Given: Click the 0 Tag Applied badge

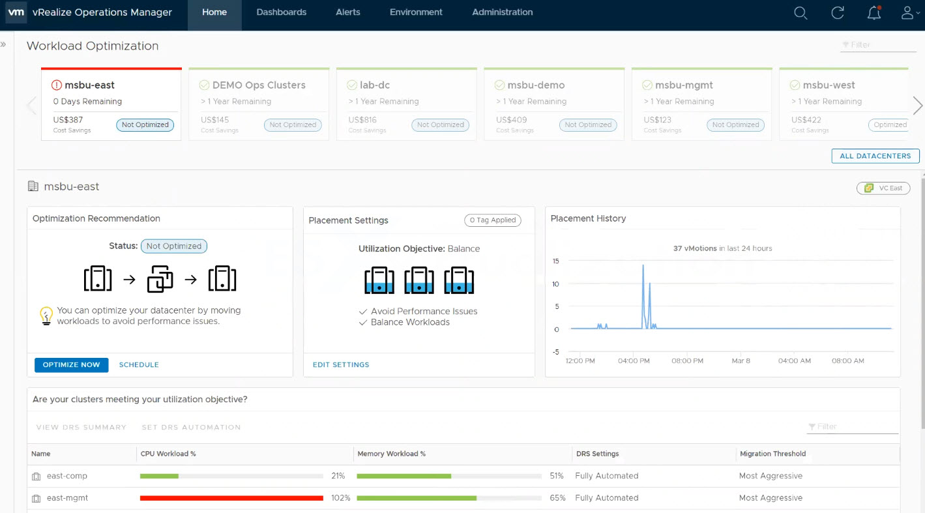Looking at the screenshot, I should (493, 220).
